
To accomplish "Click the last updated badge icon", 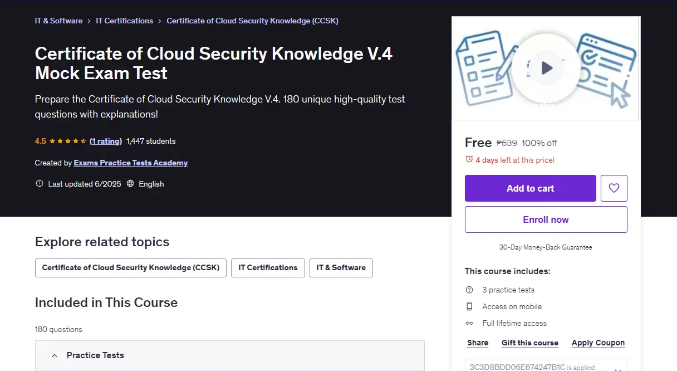I will 39,184.
